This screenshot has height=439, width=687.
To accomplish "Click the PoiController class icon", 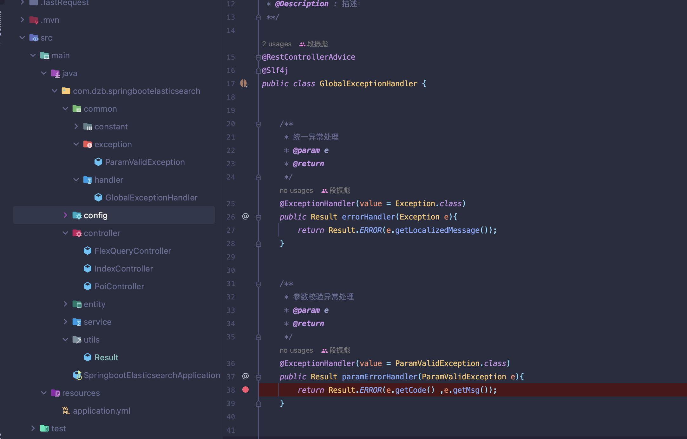I will (x=88, y=286).
